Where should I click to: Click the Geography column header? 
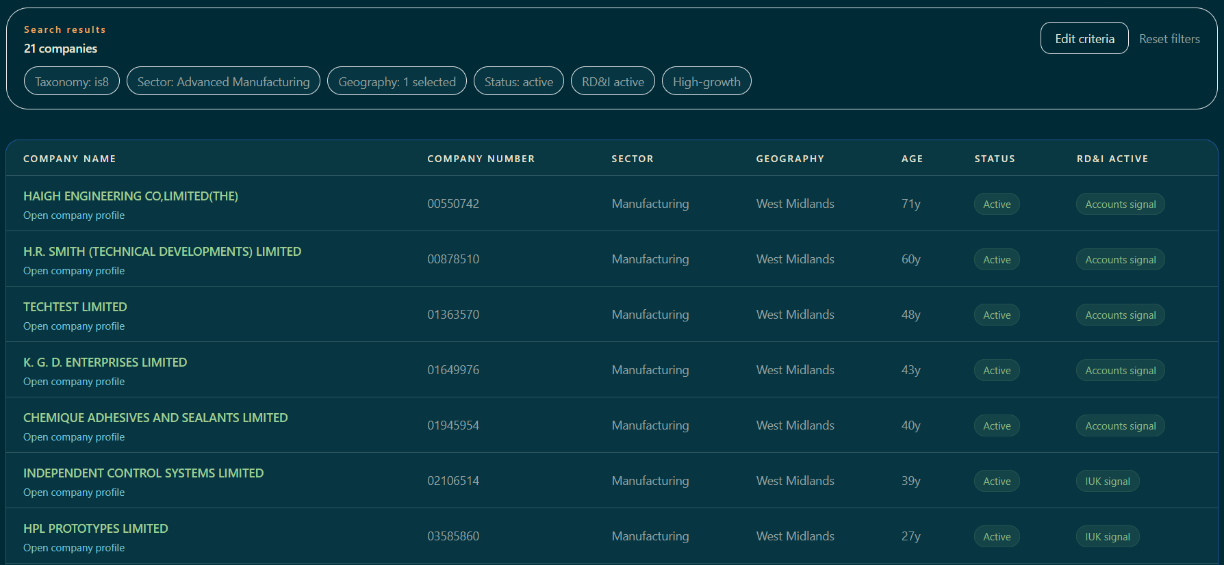tap(790, 159)
